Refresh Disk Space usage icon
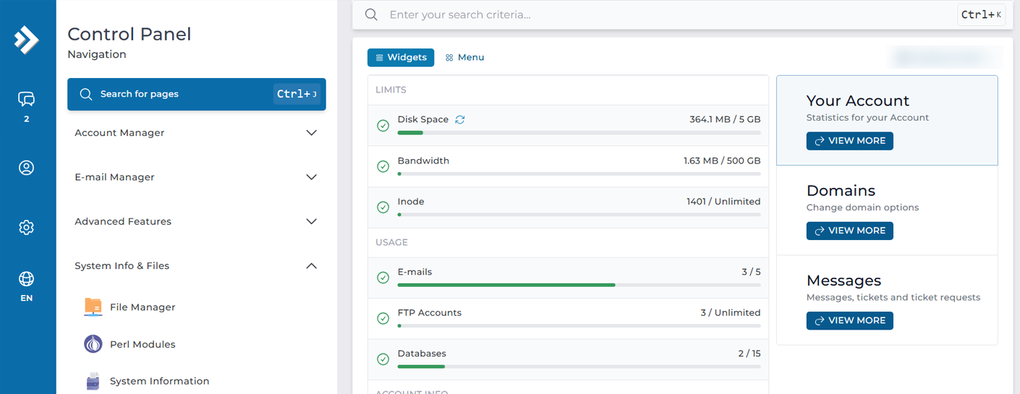The height and width of the screenshot is (394, 1020). pyautogui.click(x=460, y=119)
